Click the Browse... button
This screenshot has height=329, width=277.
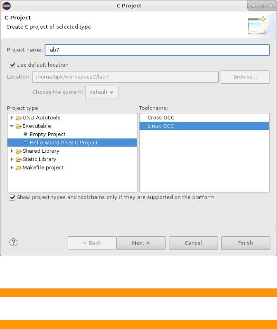coord(245,77)
